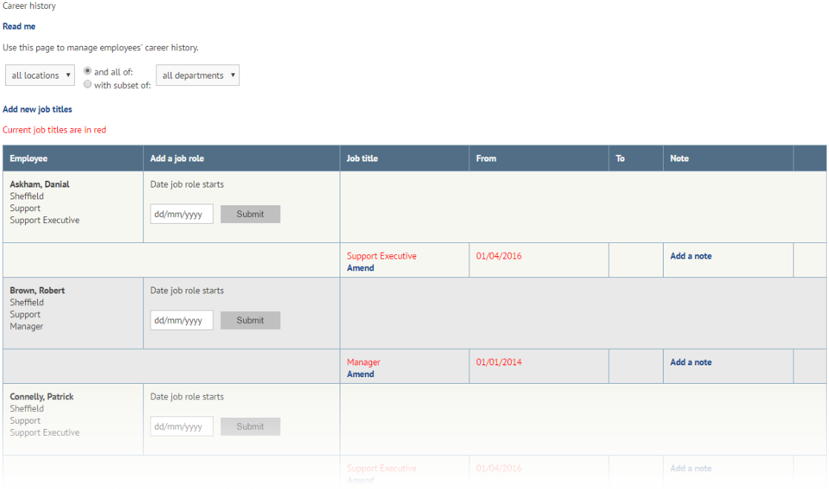Screen dimensions: 829x489
Task: Select the "with subset of:" radio button
Action: (87, 84)
